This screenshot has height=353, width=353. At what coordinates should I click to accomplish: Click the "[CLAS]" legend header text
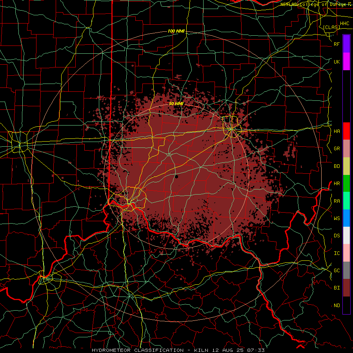331,27
